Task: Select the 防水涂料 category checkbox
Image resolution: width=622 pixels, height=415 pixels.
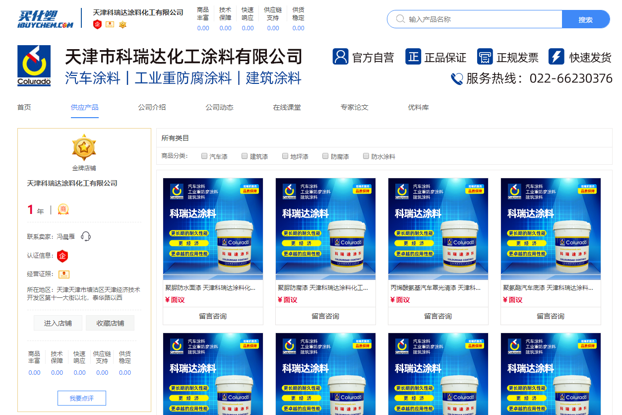Action: point(366,156)
